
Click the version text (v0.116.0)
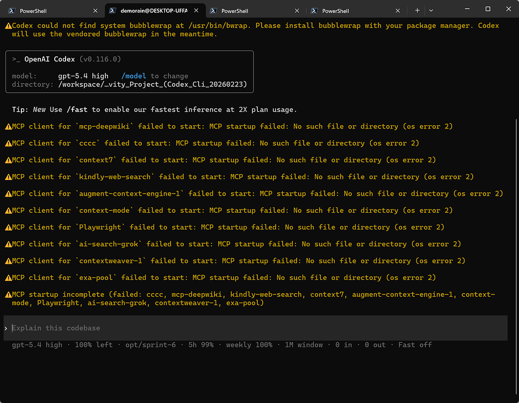tap(100, 59)
